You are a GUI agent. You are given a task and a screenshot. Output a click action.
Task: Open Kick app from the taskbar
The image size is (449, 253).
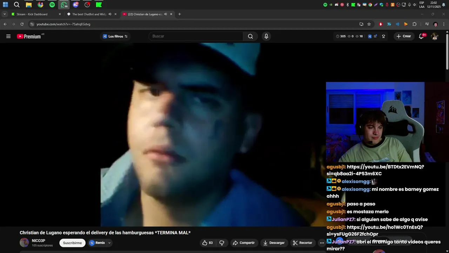(x=99, y=5)
